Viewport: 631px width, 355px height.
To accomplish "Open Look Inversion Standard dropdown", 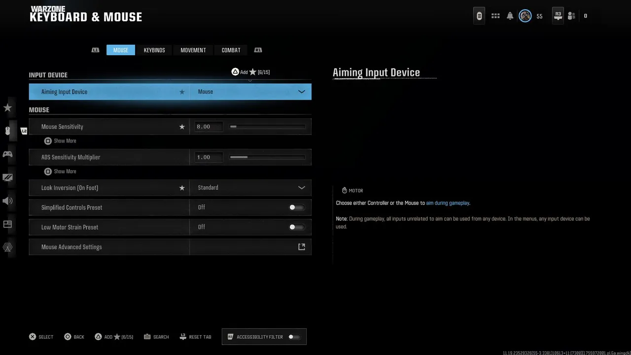I will point(250,188).
